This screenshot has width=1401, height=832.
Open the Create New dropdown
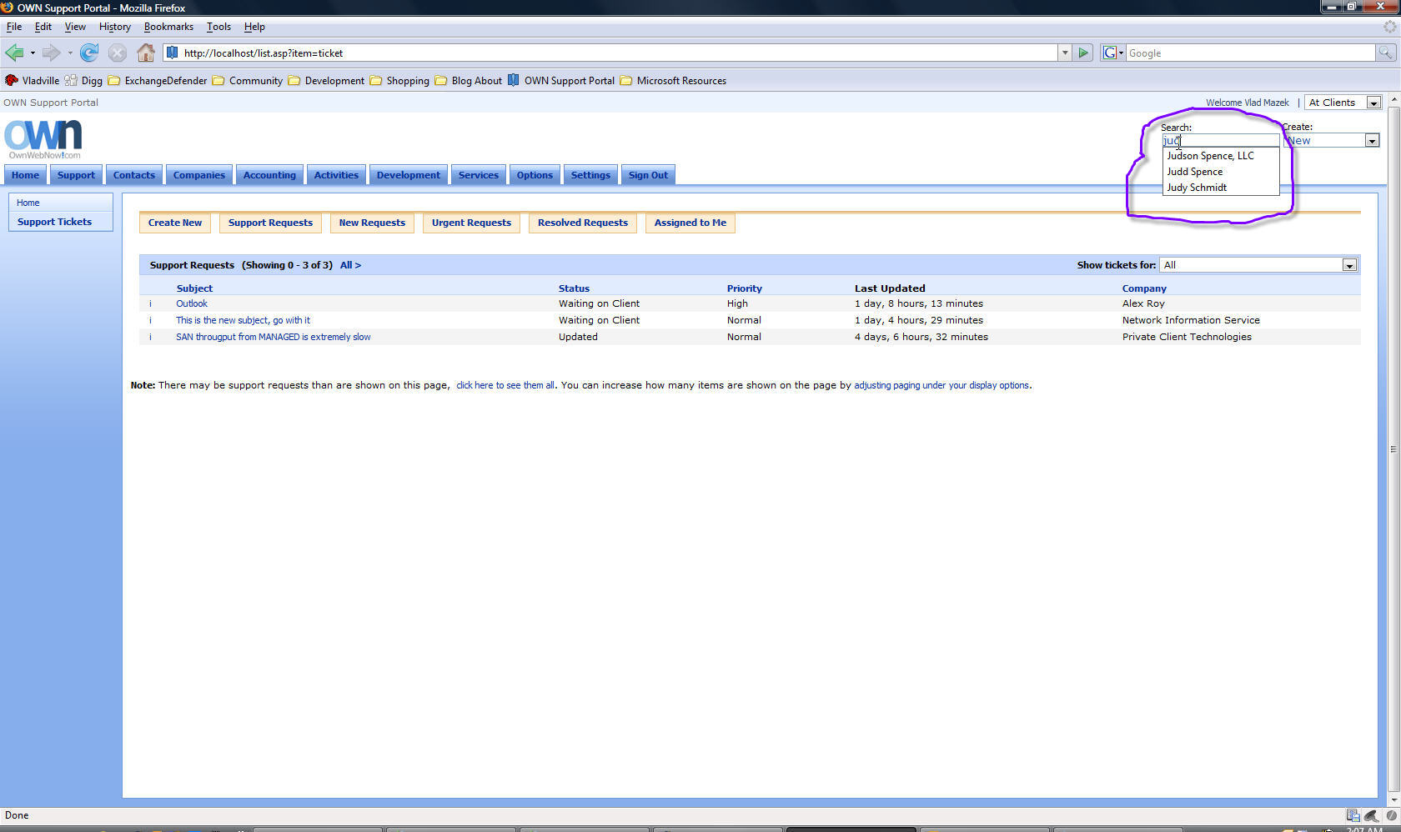point(1372,141)
